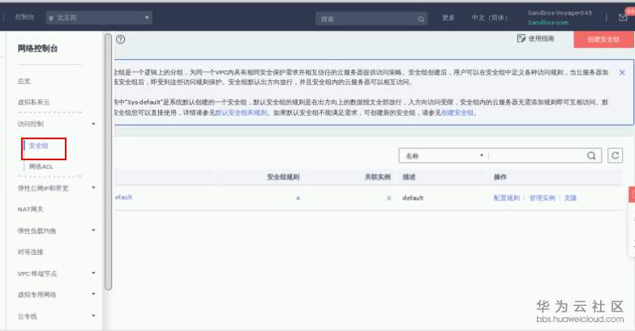
Task: Open the 名称 filter dropdown
Action: tap(444, 155)
